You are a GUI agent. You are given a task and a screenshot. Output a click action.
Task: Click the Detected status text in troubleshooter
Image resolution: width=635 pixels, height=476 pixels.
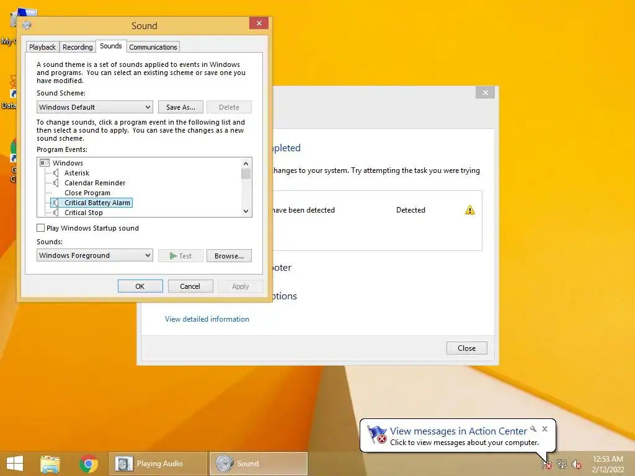click(411, 210)
